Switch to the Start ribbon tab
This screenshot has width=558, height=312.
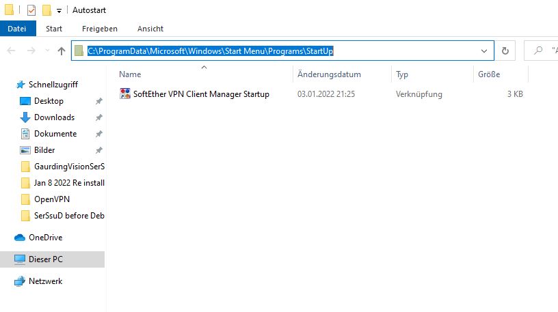click(x=54, y=29)
